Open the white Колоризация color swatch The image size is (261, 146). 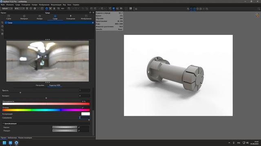(x=86, y=114)
